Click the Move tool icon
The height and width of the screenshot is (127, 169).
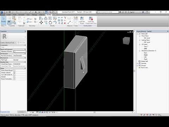pos(41,22)
